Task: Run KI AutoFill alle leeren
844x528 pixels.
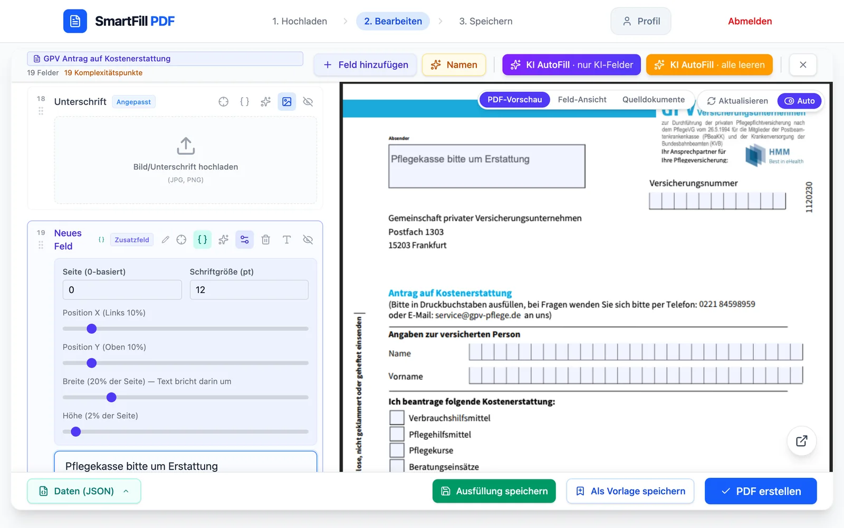Action: 709,64
